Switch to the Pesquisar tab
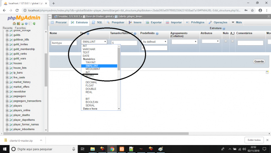This screenshot has height=153, width=271. [115, 22]
